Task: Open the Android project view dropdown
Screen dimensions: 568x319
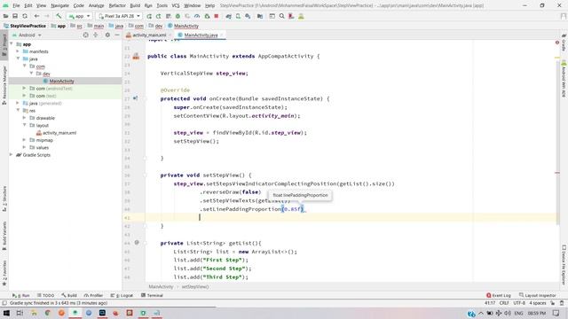Action: coord(27,35)
